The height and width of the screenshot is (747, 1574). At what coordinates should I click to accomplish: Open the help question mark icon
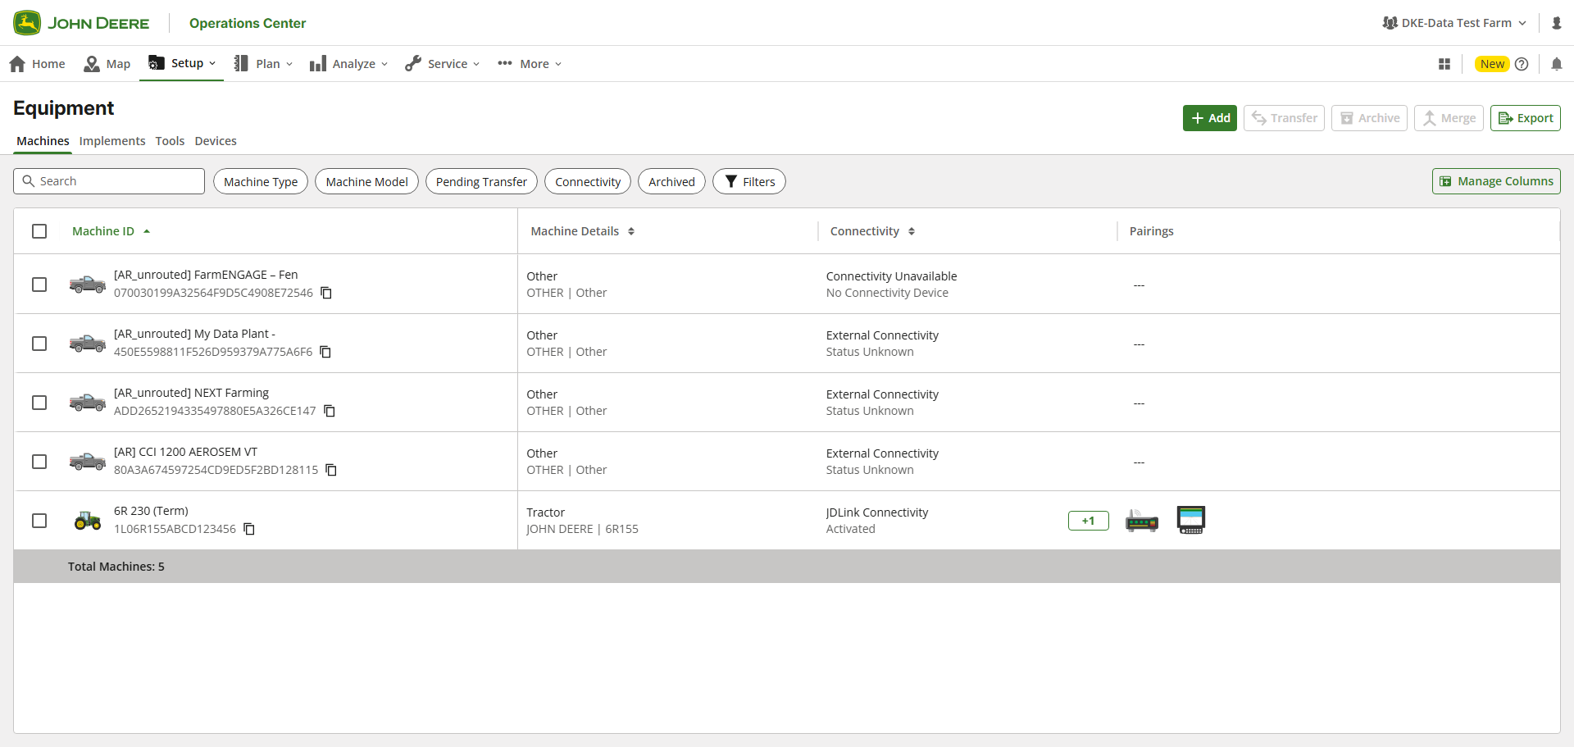click(x=1522, y=64)
